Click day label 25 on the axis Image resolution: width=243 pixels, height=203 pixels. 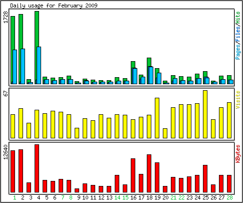pos(205,197)
